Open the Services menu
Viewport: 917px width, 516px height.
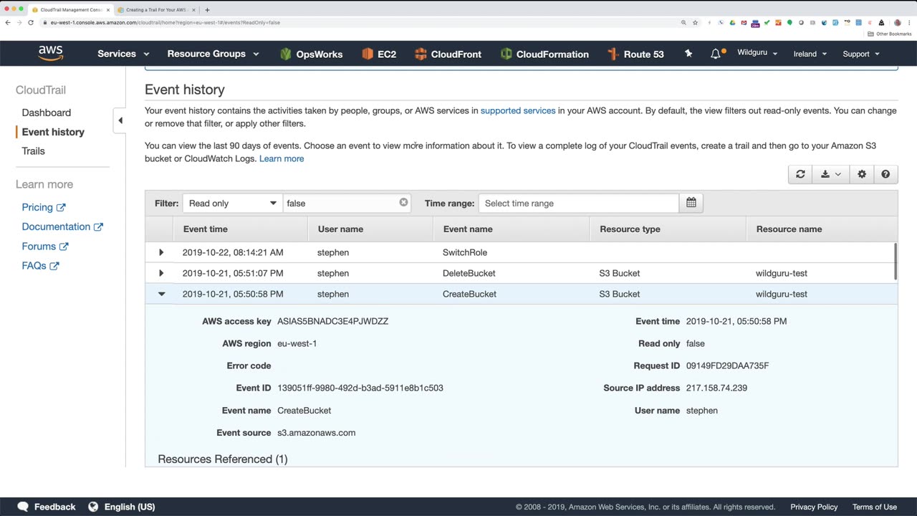(x=123, y=54)
